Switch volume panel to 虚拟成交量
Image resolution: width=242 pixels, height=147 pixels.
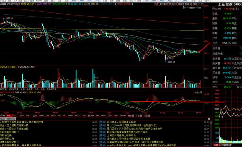[13, 89]
